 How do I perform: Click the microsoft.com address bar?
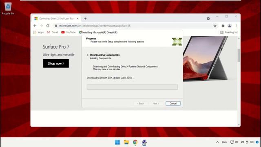(x=133, y=26)
